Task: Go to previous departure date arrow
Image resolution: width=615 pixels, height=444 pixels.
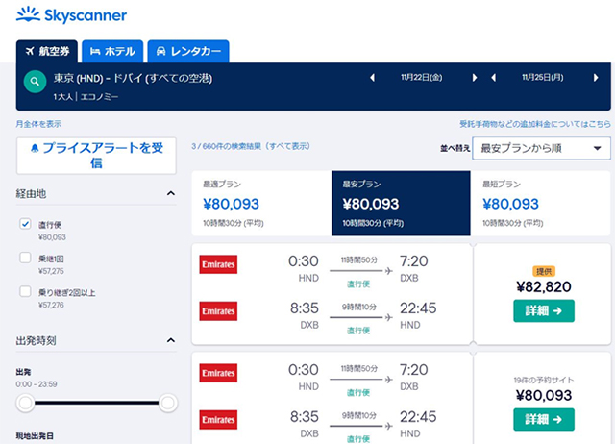Action: click(372, 77)
